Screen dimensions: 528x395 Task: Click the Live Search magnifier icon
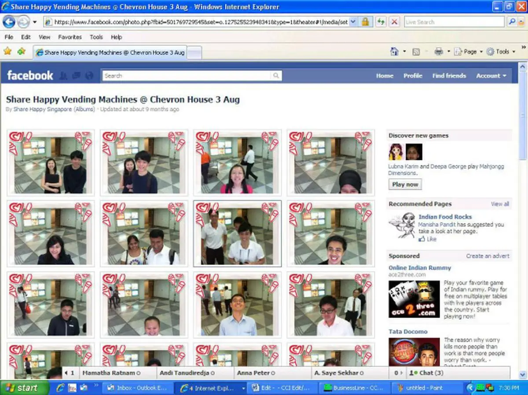coord(512,22)
